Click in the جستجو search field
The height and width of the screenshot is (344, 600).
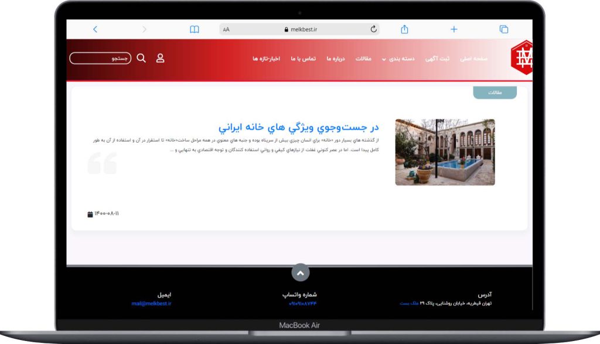(100, 59)
